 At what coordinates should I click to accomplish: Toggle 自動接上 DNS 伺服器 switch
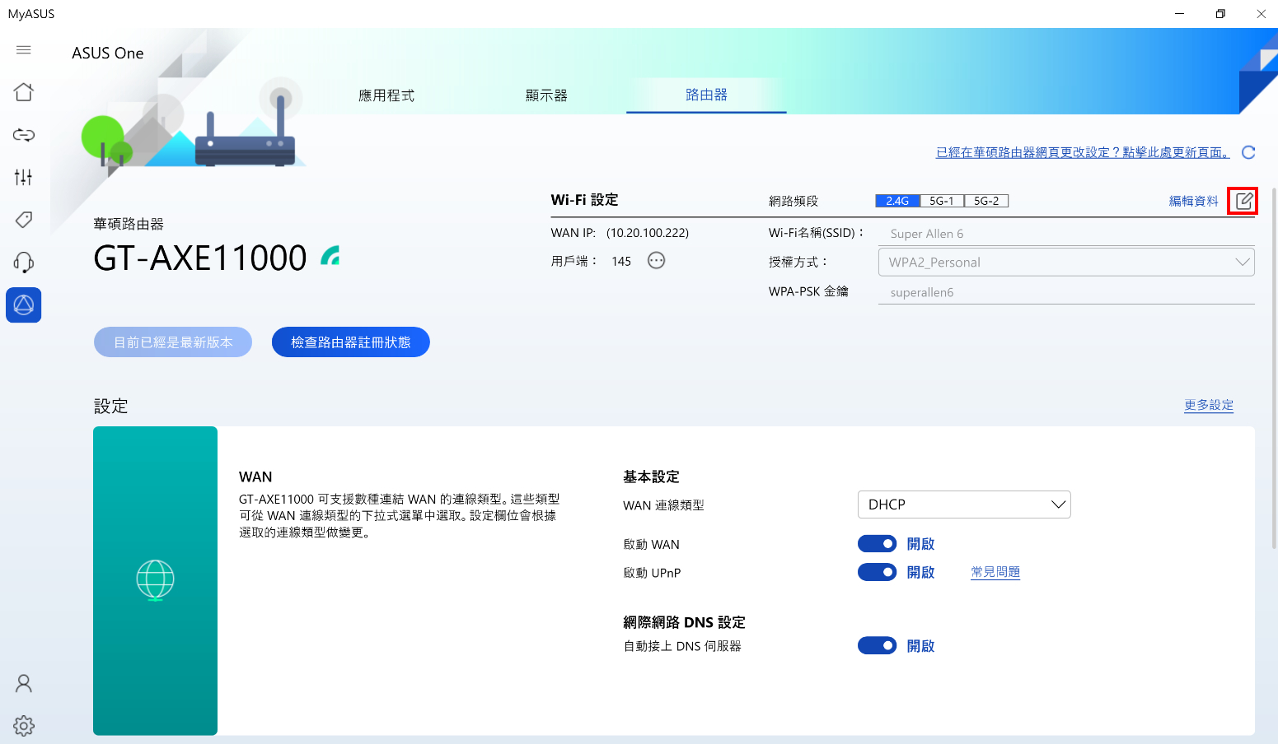coord(877,646)
